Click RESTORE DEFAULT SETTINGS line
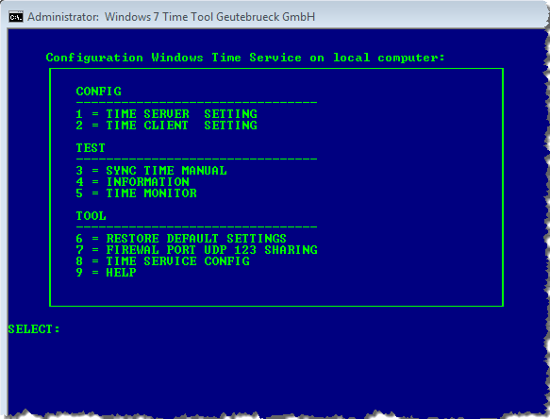Viewport: 550px width, 419px height. [181, 239]
